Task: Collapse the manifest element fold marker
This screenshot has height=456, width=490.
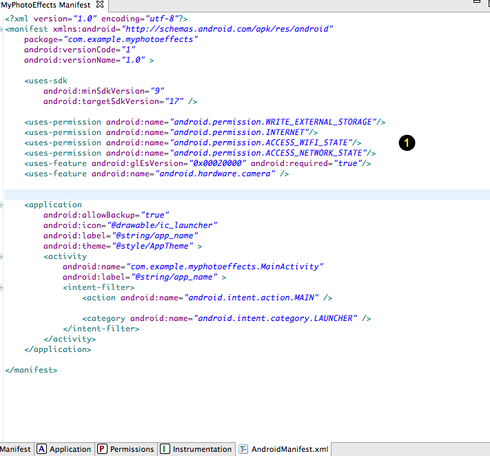Action: tap(1, 30)
